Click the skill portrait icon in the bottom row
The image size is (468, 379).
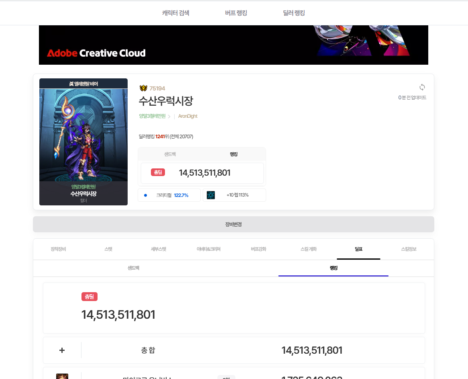coord(62,376)
